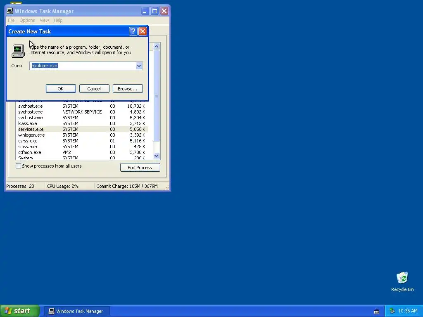Click the OK button in Create New Task

(61, 89)
